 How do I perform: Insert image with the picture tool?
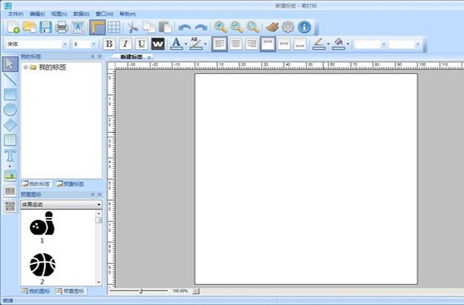pyautogui.click(x=10, y=175)
